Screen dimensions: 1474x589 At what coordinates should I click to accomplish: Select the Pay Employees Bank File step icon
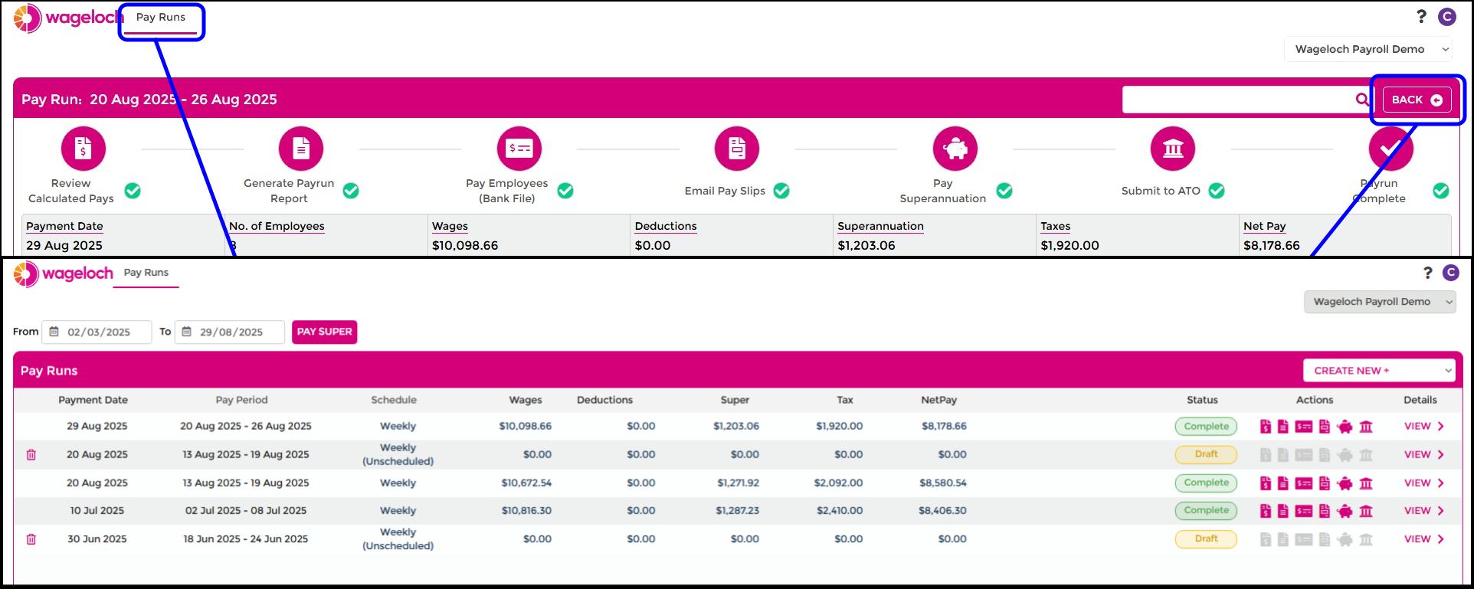point(519,149)
